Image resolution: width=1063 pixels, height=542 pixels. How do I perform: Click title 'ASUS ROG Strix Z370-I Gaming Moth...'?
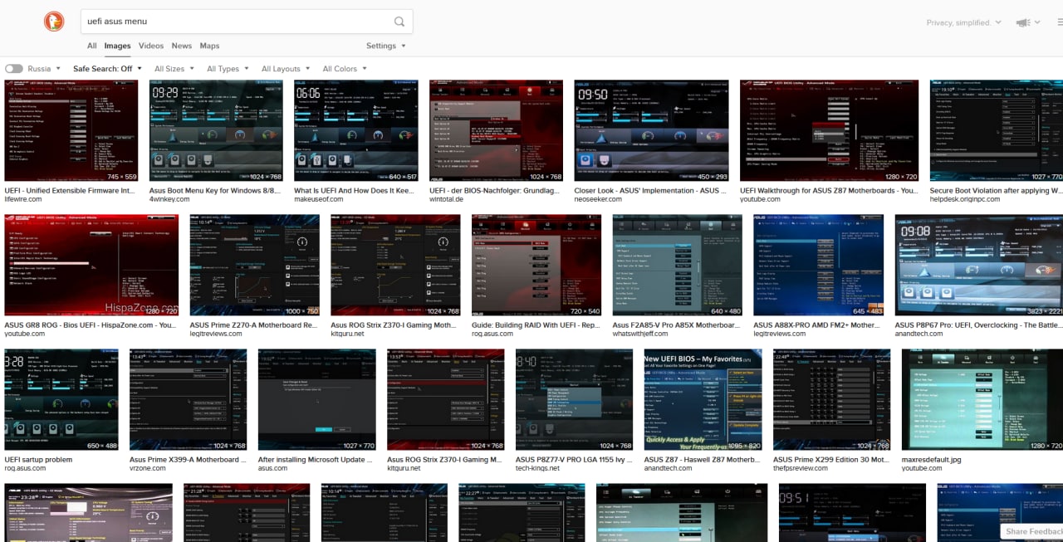(x=393, y=325)
